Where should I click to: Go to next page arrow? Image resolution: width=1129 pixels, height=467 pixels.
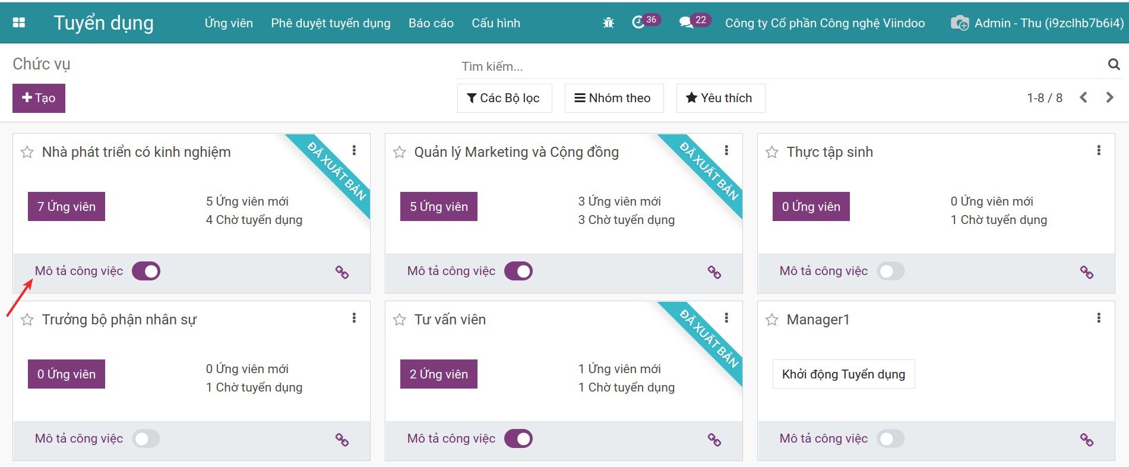[x=1109, y=97]
